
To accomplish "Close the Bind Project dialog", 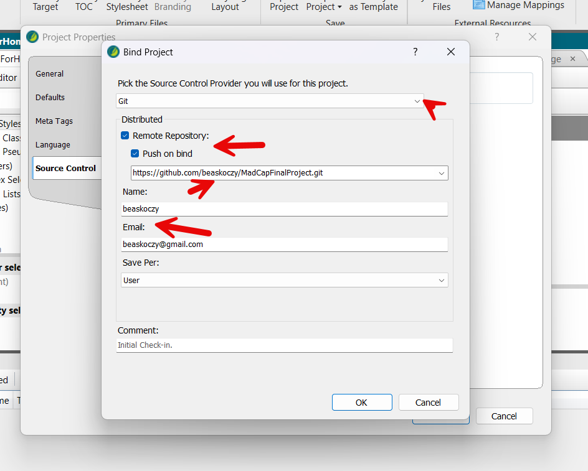I will tap(451, 52).
